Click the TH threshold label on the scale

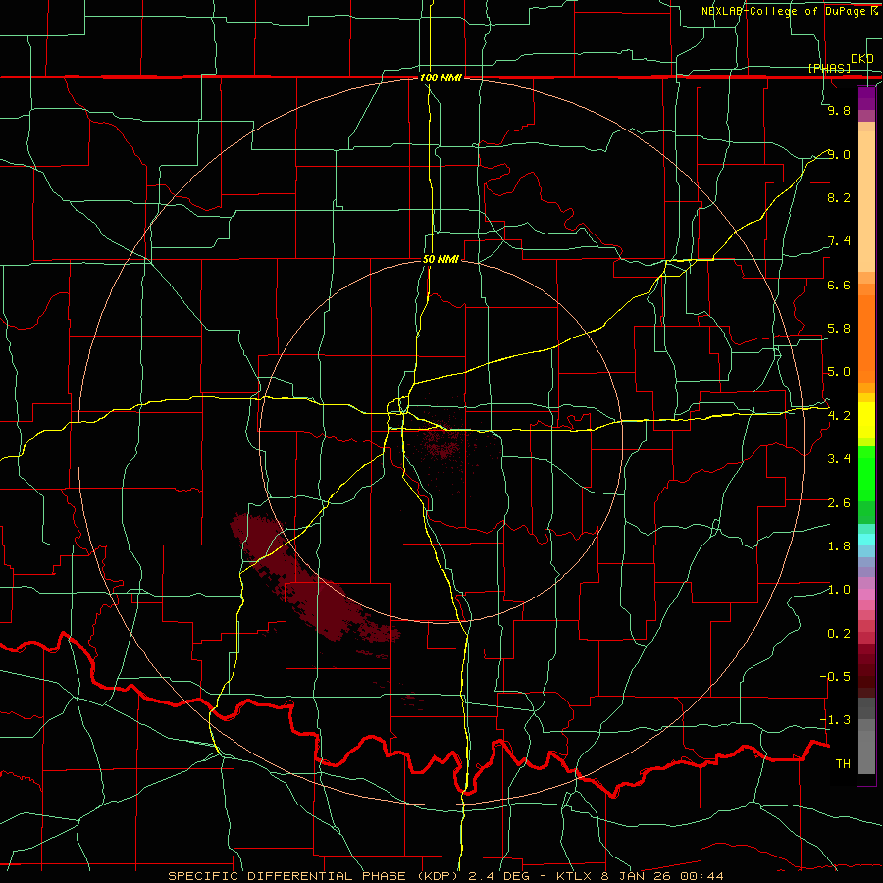click(x=843, y=764)
